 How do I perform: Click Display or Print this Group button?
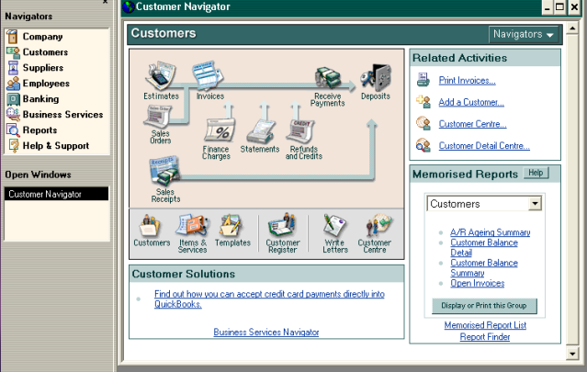484,306
